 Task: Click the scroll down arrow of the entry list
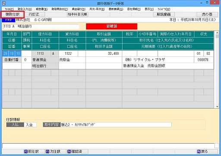tap(217, 106)
